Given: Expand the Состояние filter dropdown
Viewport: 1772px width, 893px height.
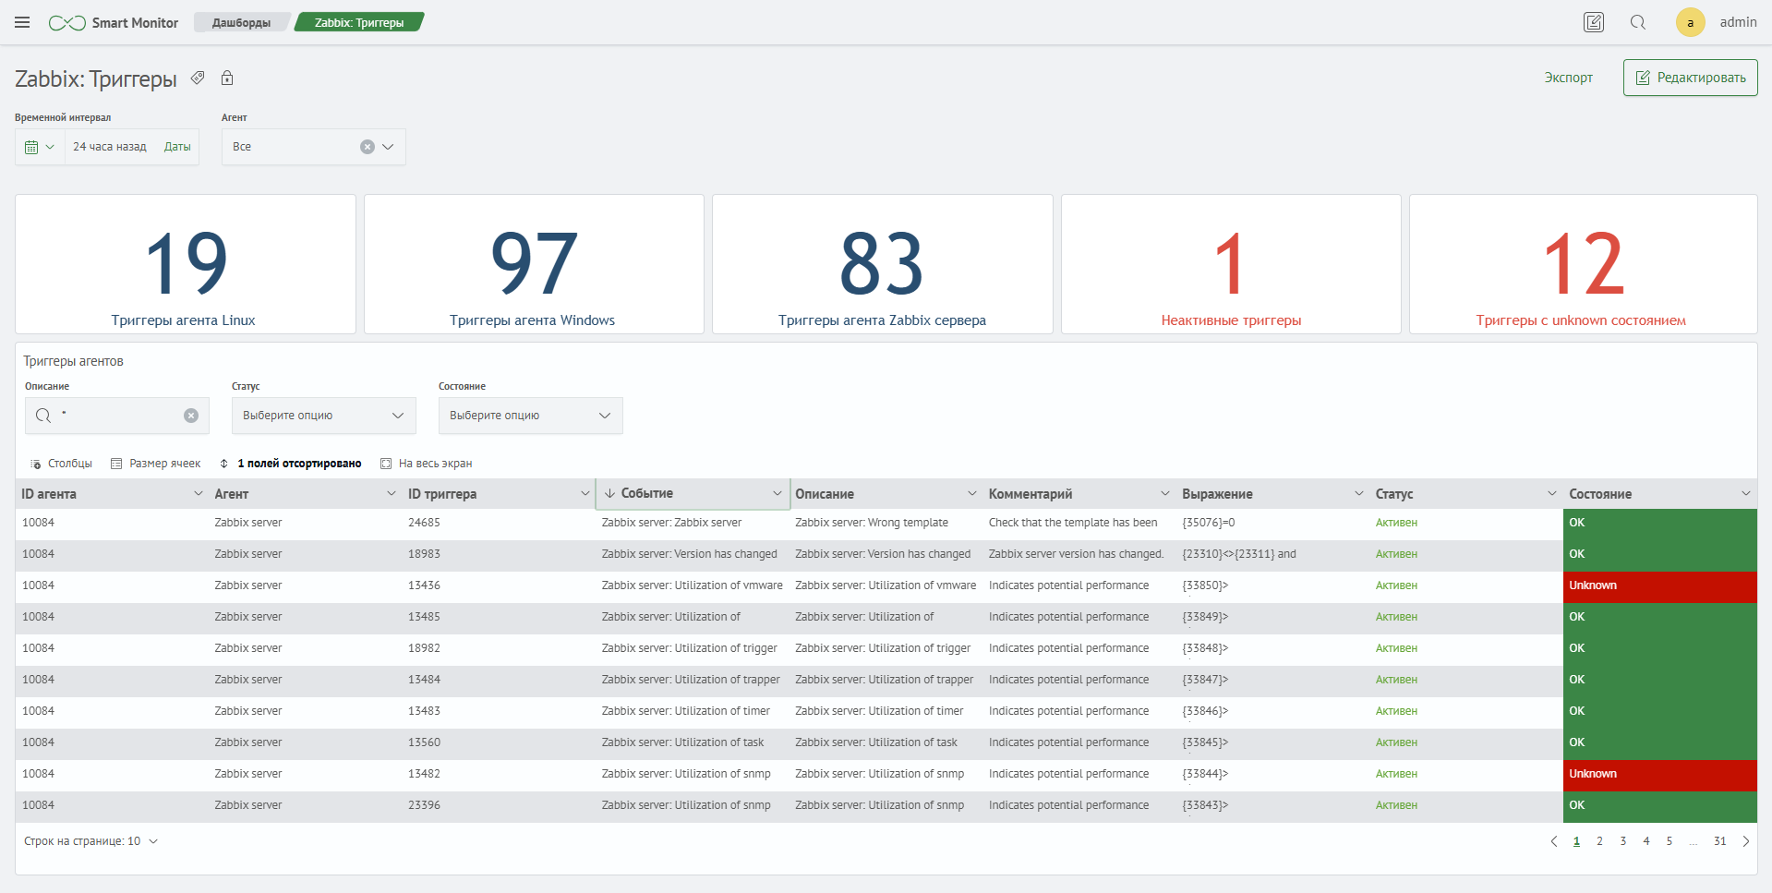Looking at the screenshot, I should point(530,416).
